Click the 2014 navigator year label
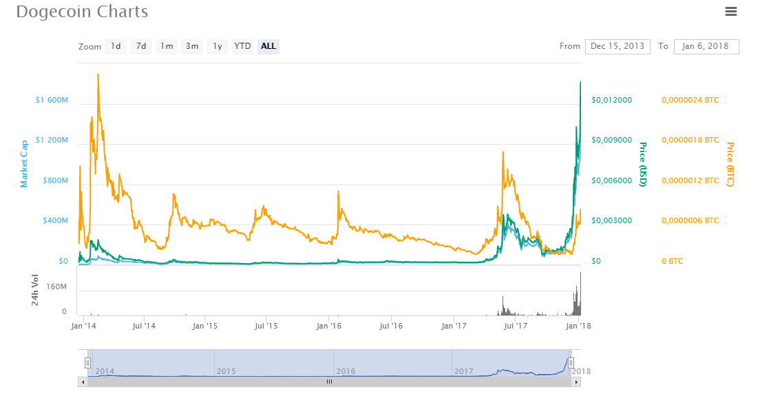The image size is (760, 396). click(x=105, y=371)
